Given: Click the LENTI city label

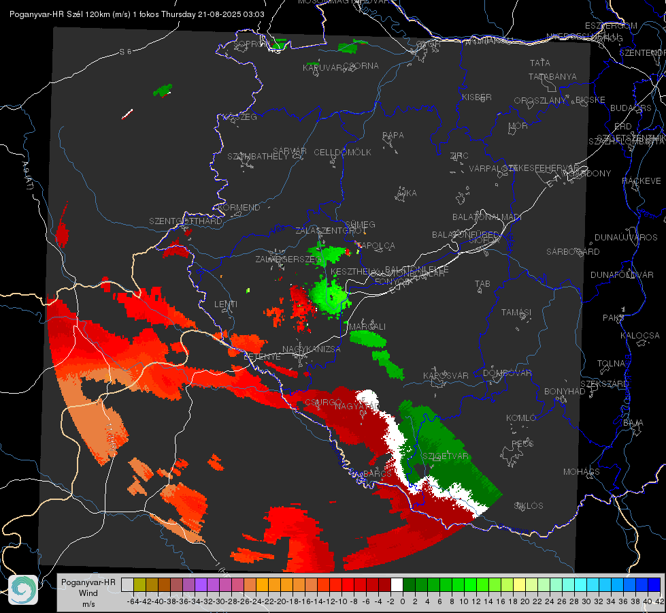Looking at the screenshot, I should coord(226,304).
